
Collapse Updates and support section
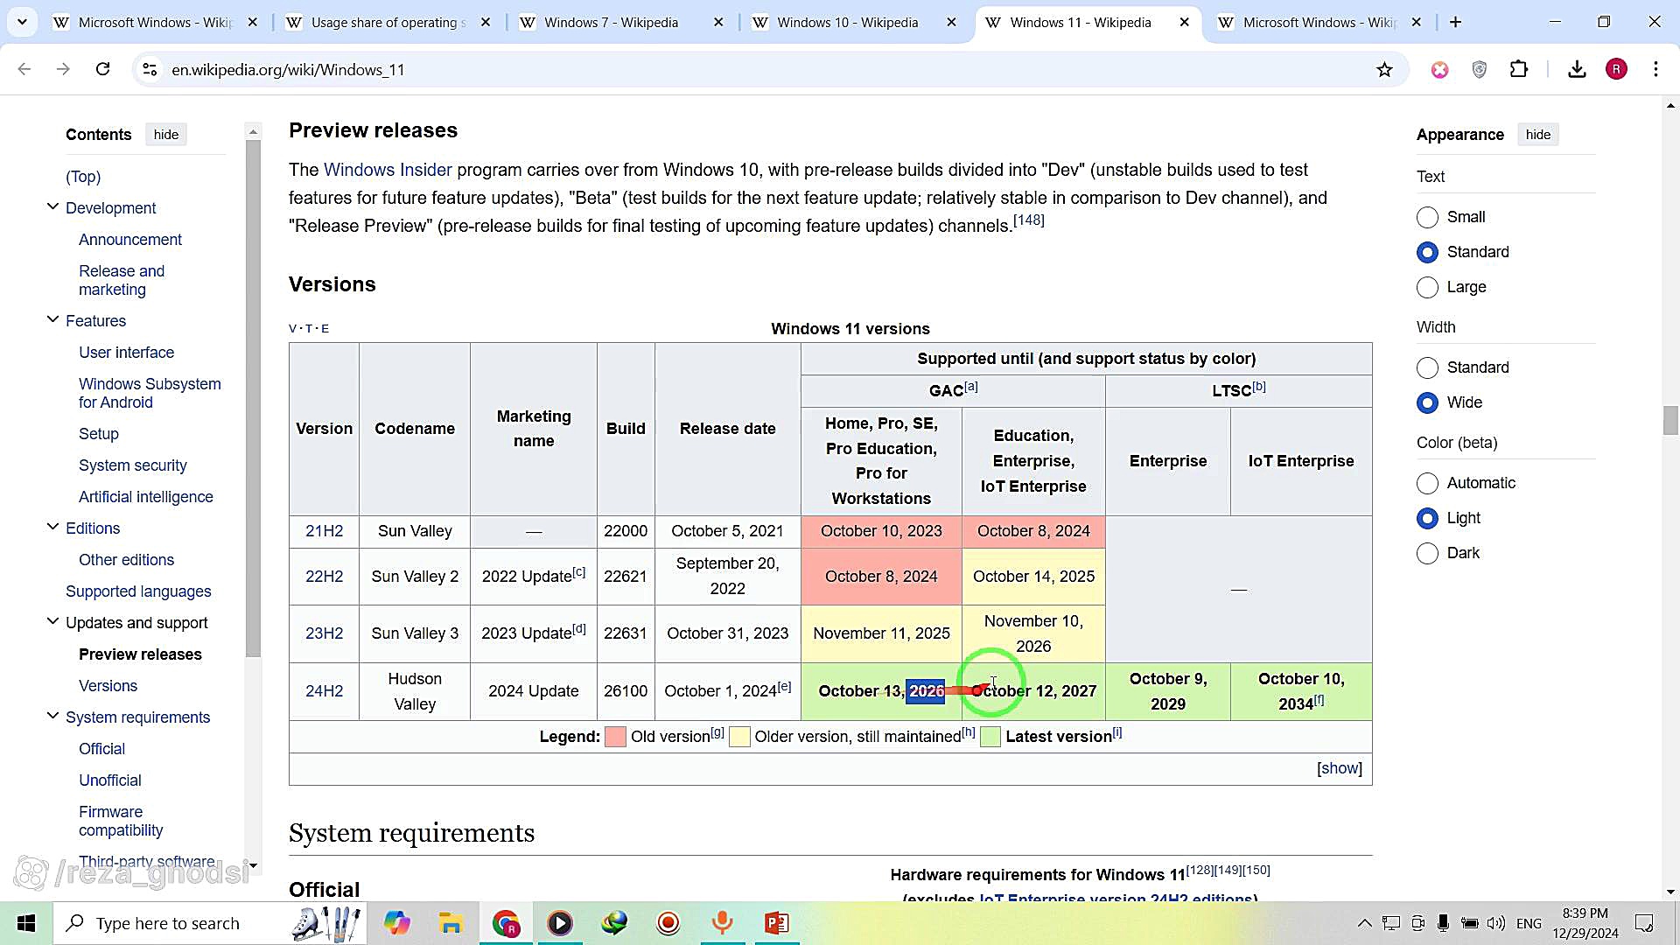click(x=52, y=622)
